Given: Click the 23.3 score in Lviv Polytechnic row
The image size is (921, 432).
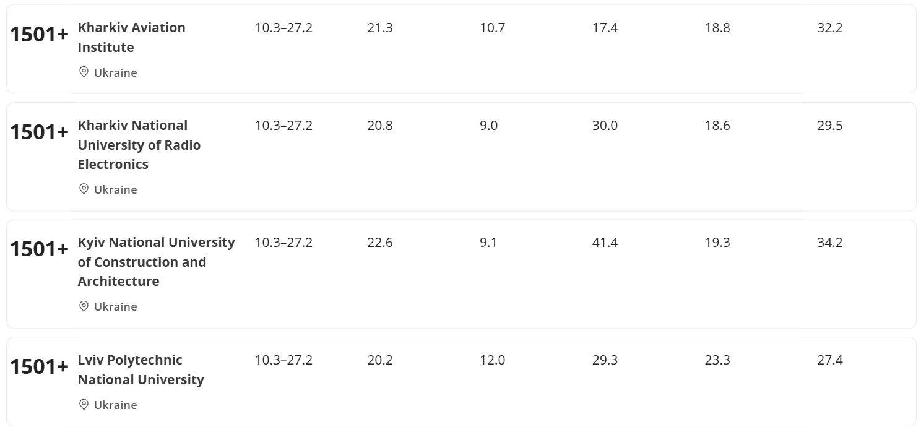Looking at the screenshot, I should (x=717, y=360).
